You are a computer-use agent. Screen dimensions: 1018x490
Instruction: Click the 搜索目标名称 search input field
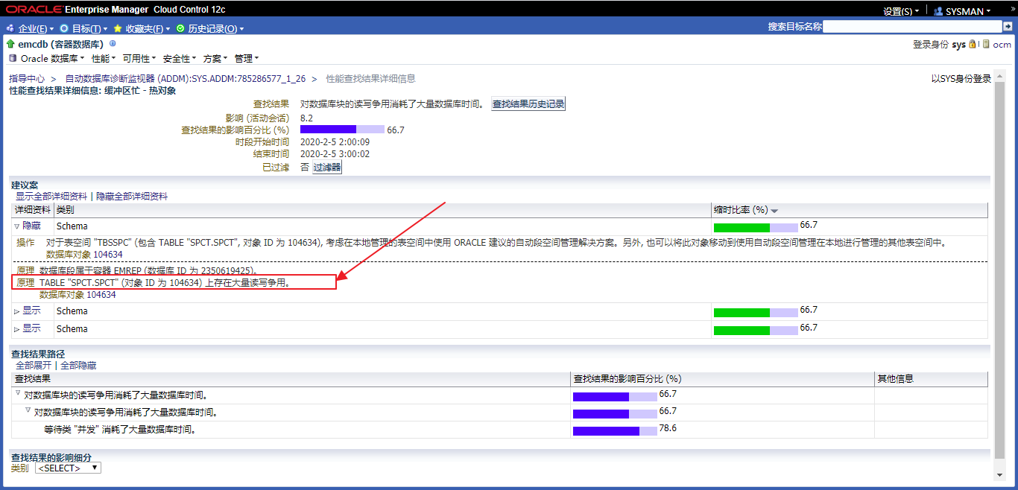(x=911, y=27)
